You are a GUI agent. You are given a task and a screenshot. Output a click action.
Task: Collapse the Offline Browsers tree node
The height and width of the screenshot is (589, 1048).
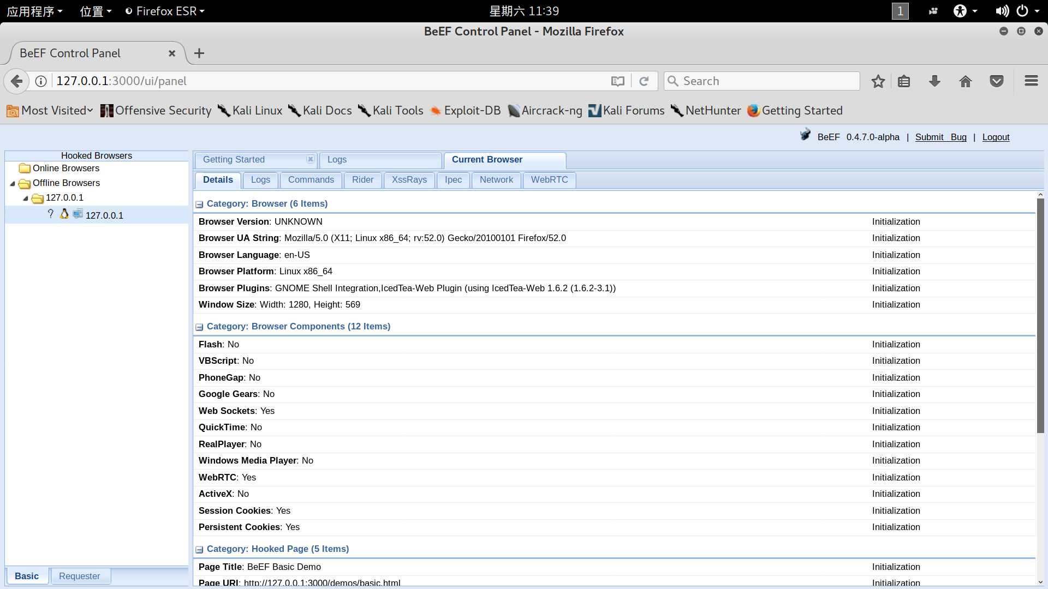coord(13,183)
